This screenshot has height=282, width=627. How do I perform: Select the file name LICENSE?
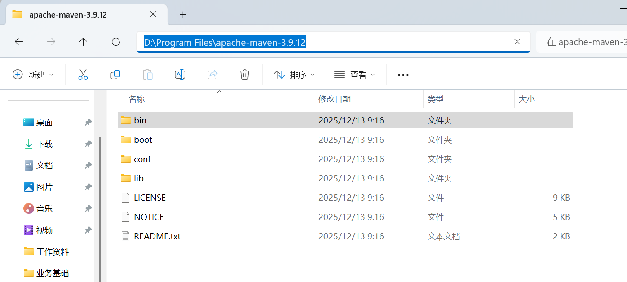[x=150, y=198]
